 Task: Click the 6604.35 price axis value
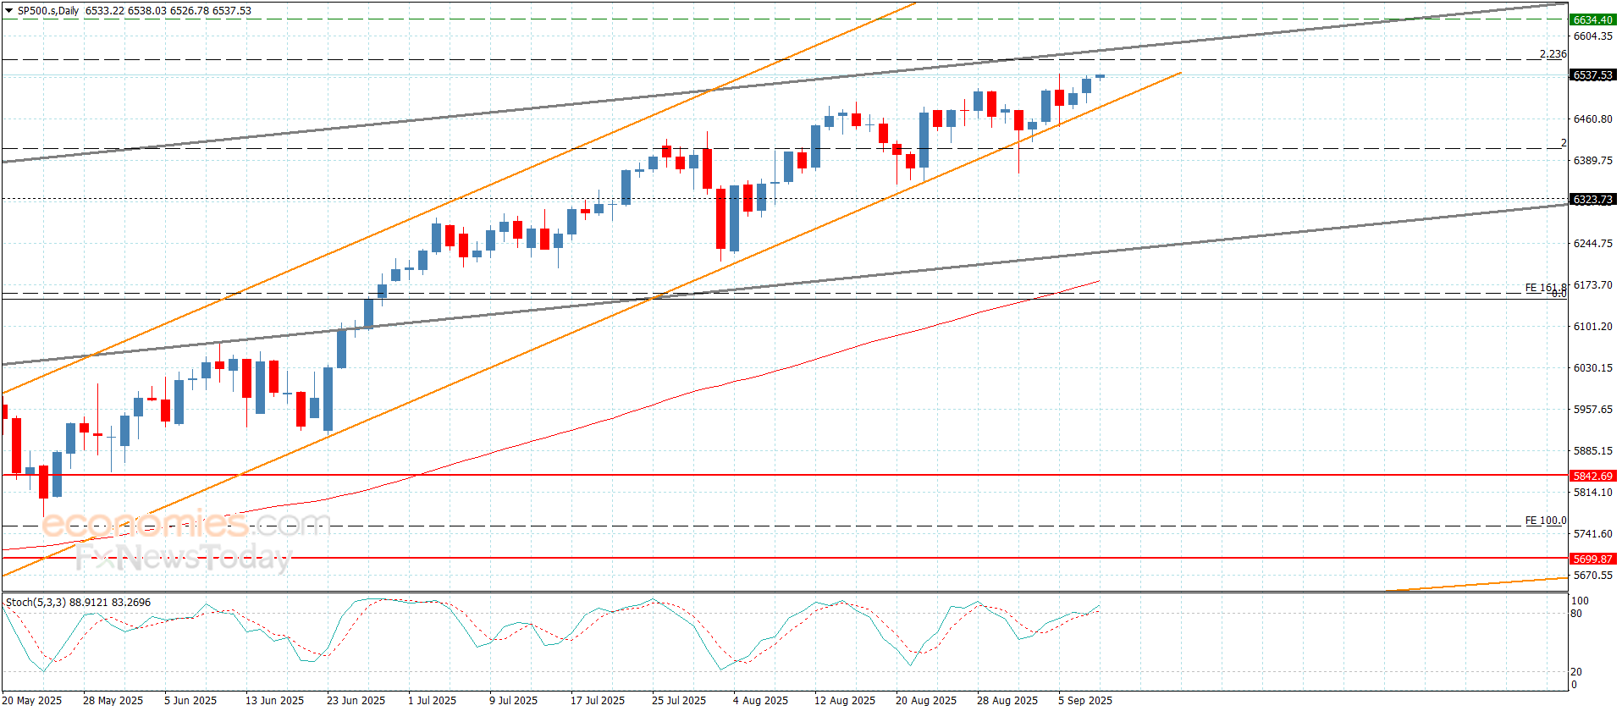pos(1592,36)
